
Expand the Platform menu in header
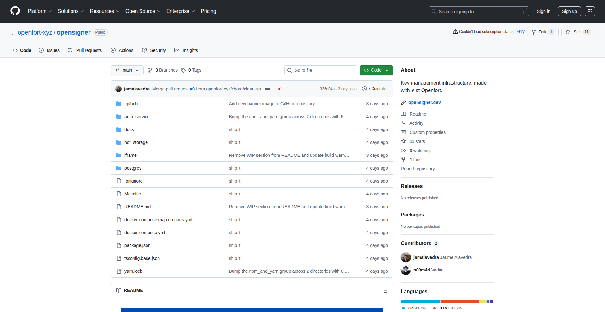coord(40,11)
